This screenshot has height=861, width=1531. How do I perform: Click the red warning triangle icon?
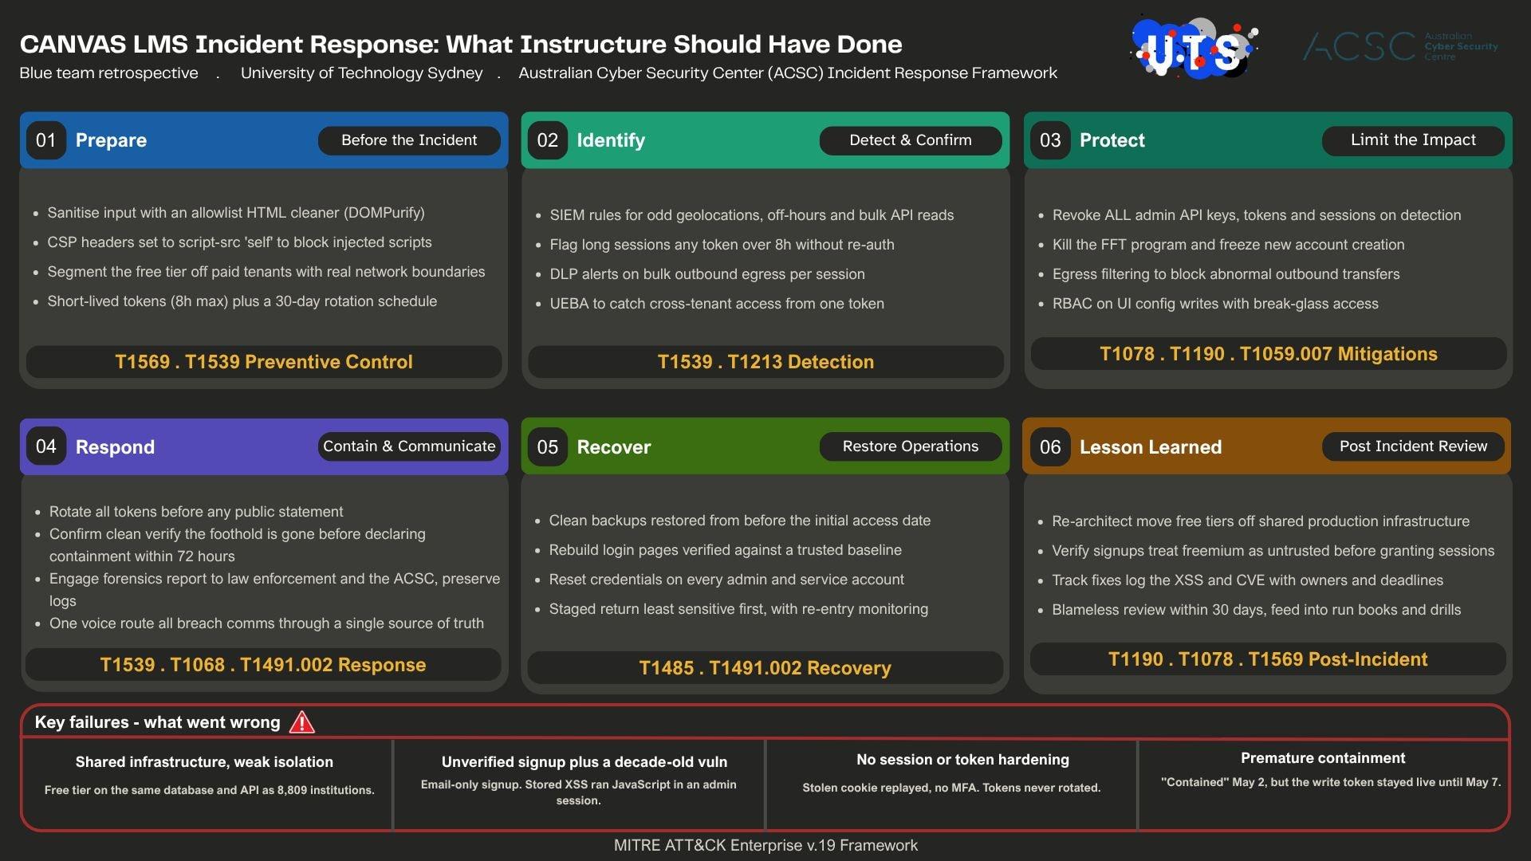[x=302, y=722]
